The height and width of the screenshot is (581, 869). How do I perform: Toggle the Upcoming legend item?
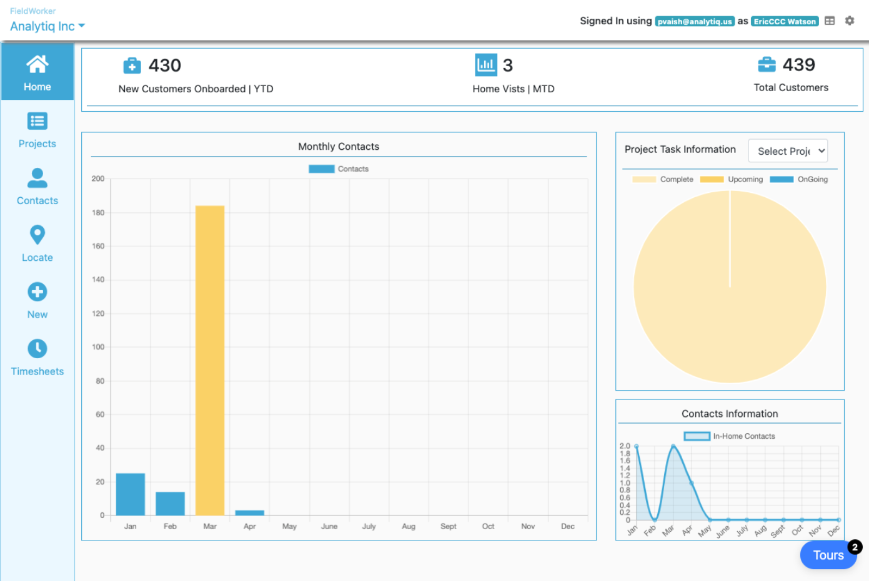[732, 179]
